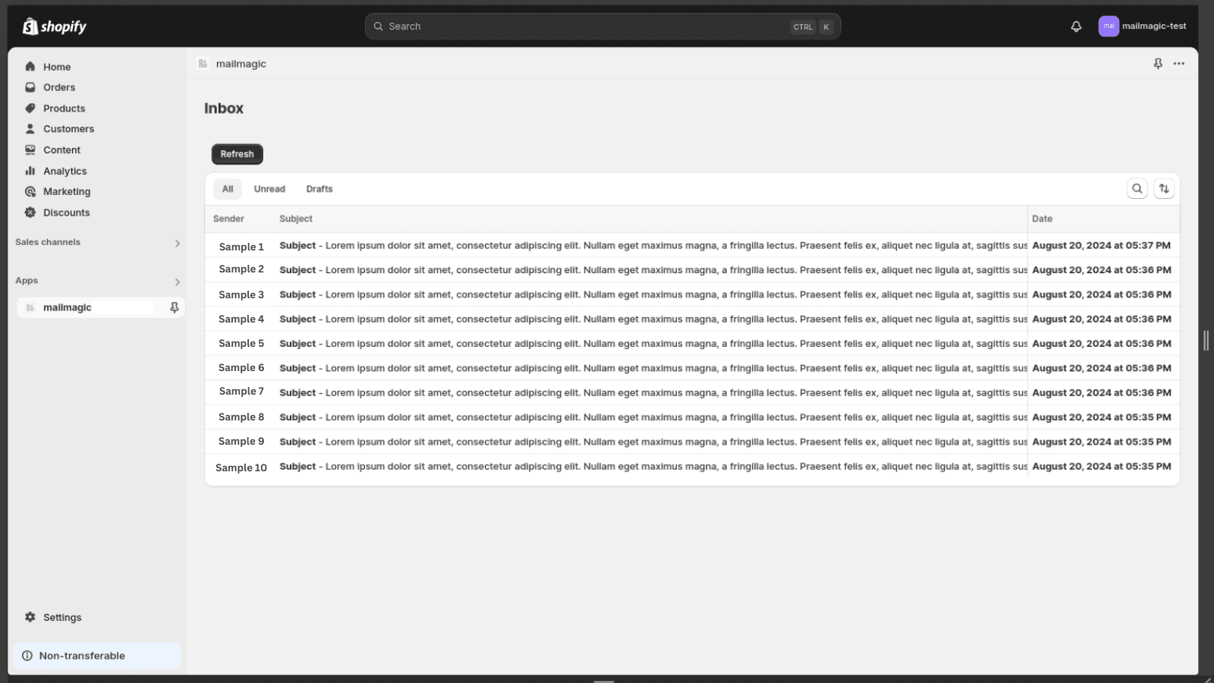Expand the Sales channels section
1214x683 pixels.
pos(177,243)
